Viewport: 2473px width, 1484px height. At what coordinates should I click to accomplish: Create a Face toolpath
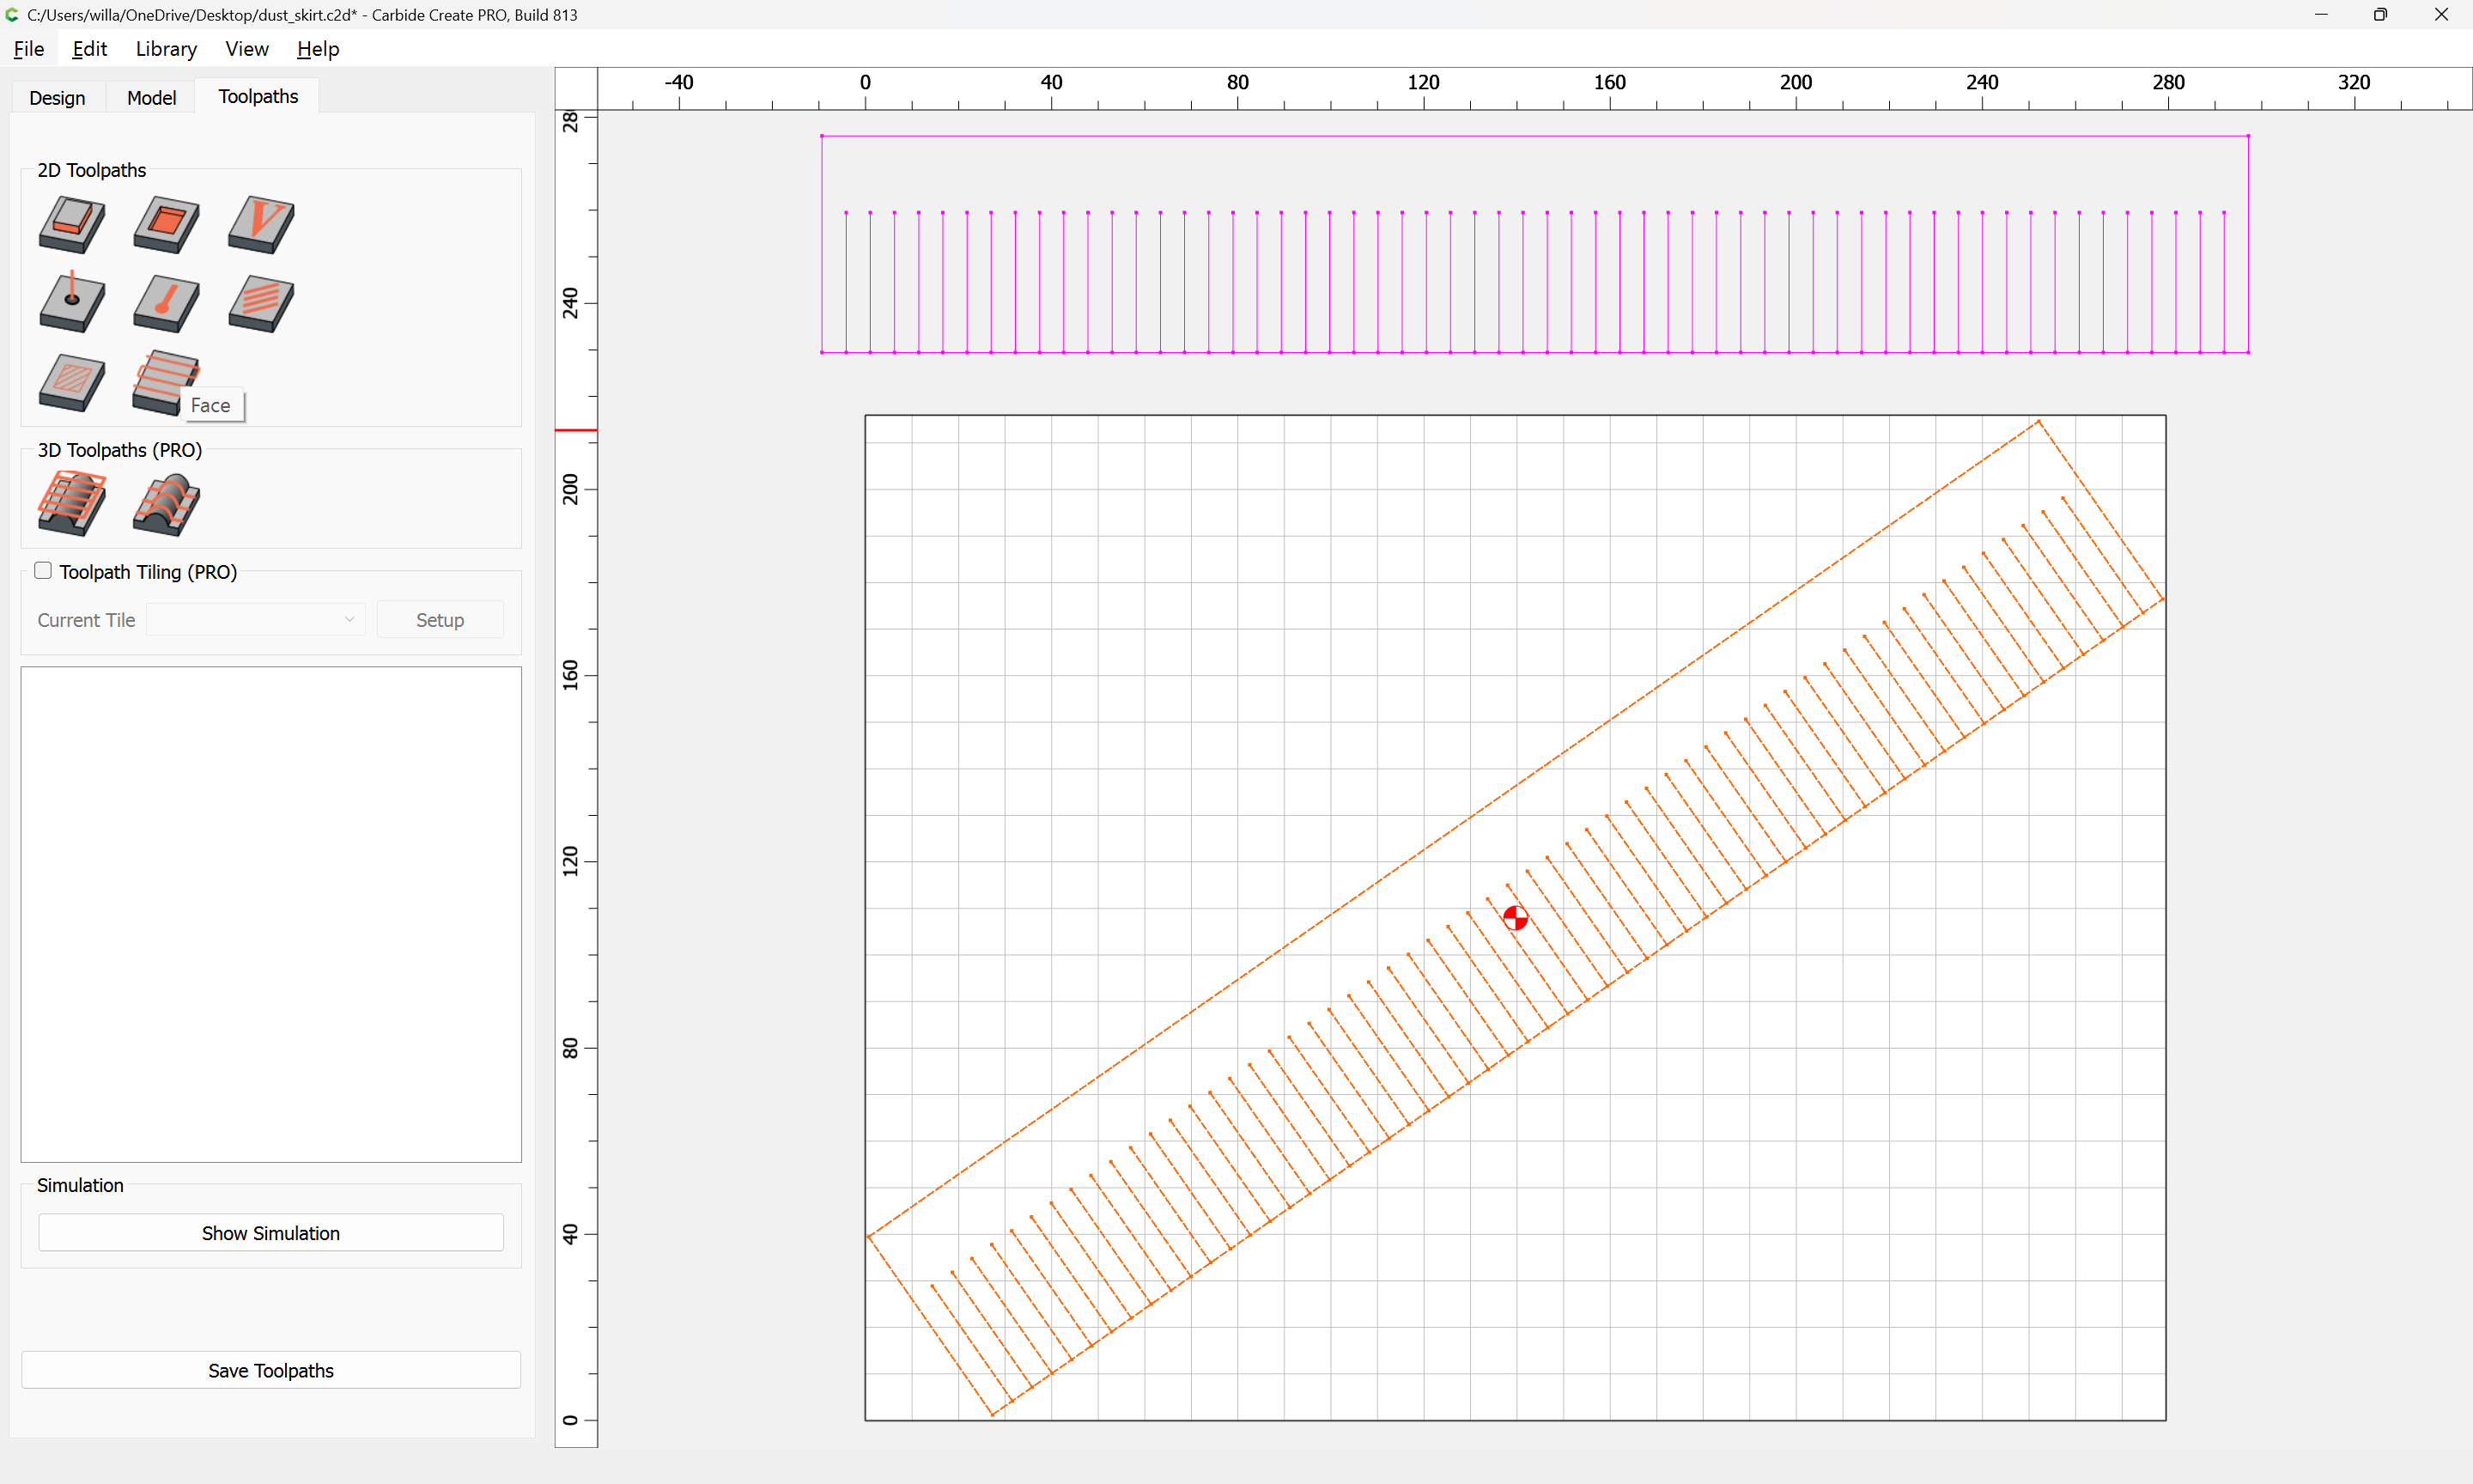click(166, 382)
